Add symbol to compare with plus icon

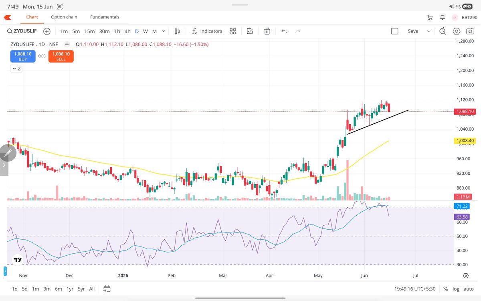47,31
